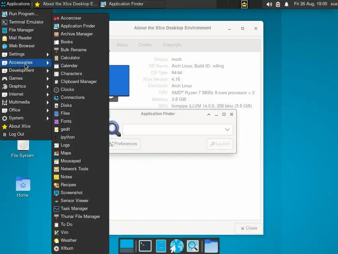Open Mail Reader from Applications menu

point(26,38)
